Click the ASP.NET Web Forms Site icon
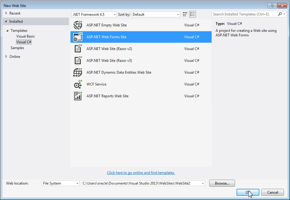The width and height of the screenshot is (290, 200). pyautogui.click(x=78, y=37)
